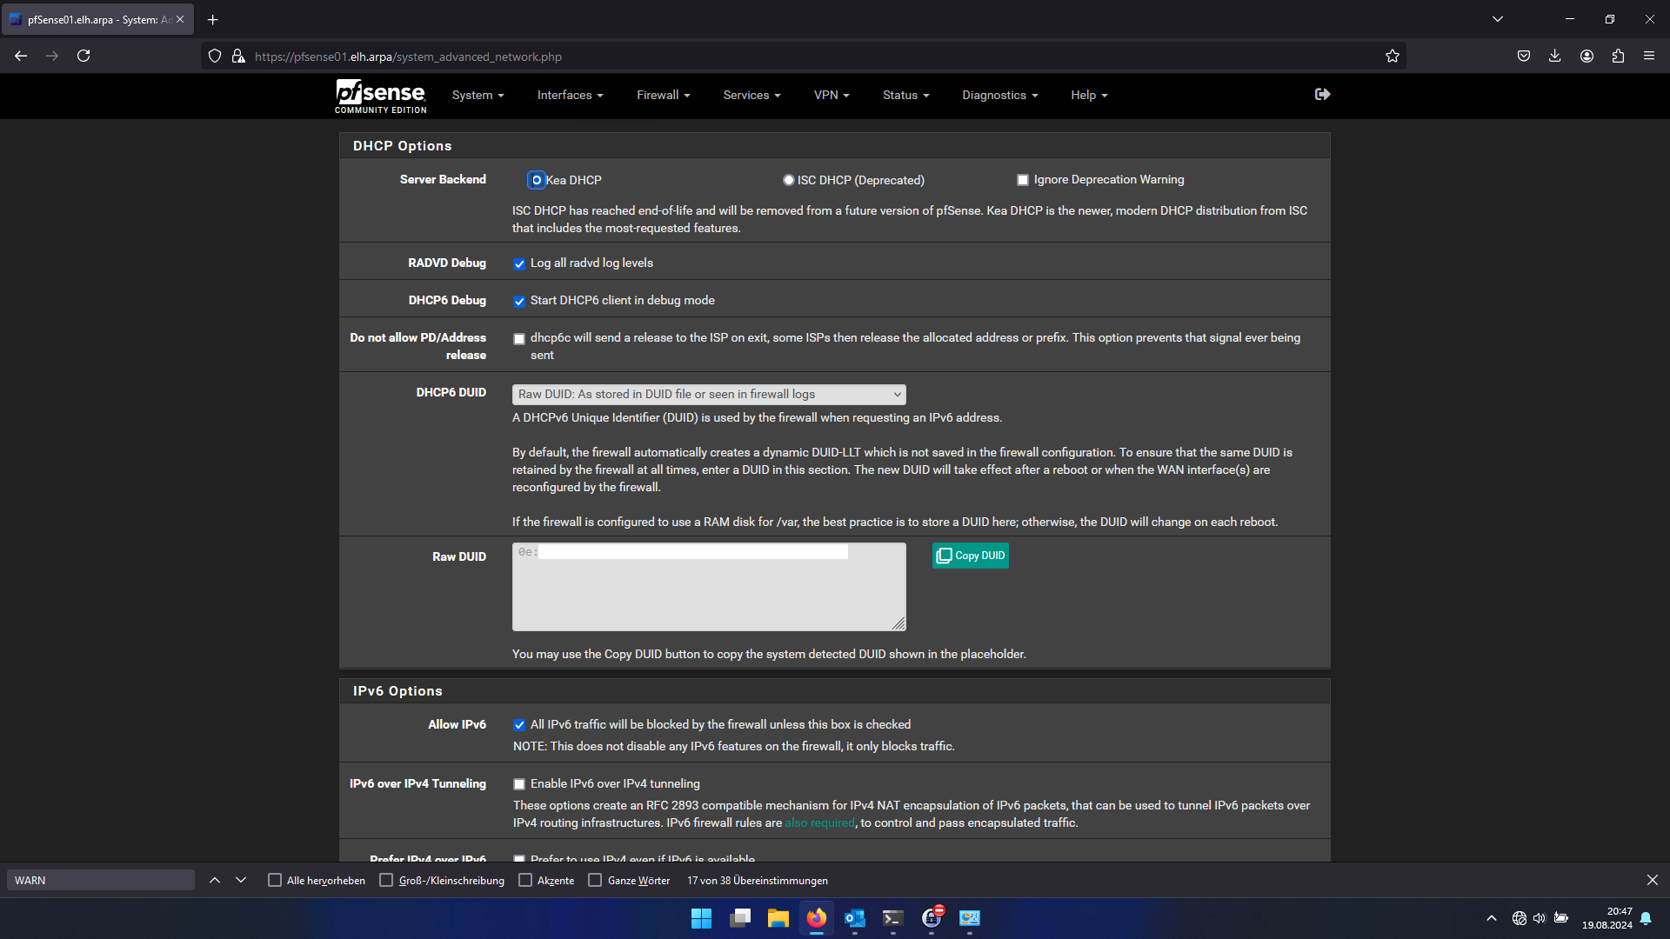The image size is (1670, 939).
Task: Open the Firefox Pocket save icon
Action: click(1524, 56)
